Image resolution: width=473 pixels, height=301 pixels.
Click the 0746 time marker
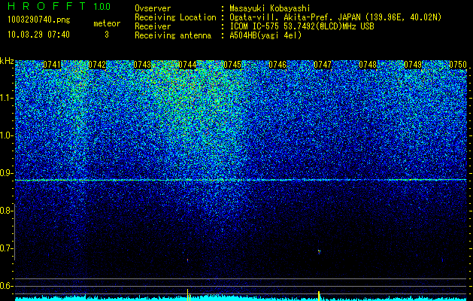(x=277, y=65)
